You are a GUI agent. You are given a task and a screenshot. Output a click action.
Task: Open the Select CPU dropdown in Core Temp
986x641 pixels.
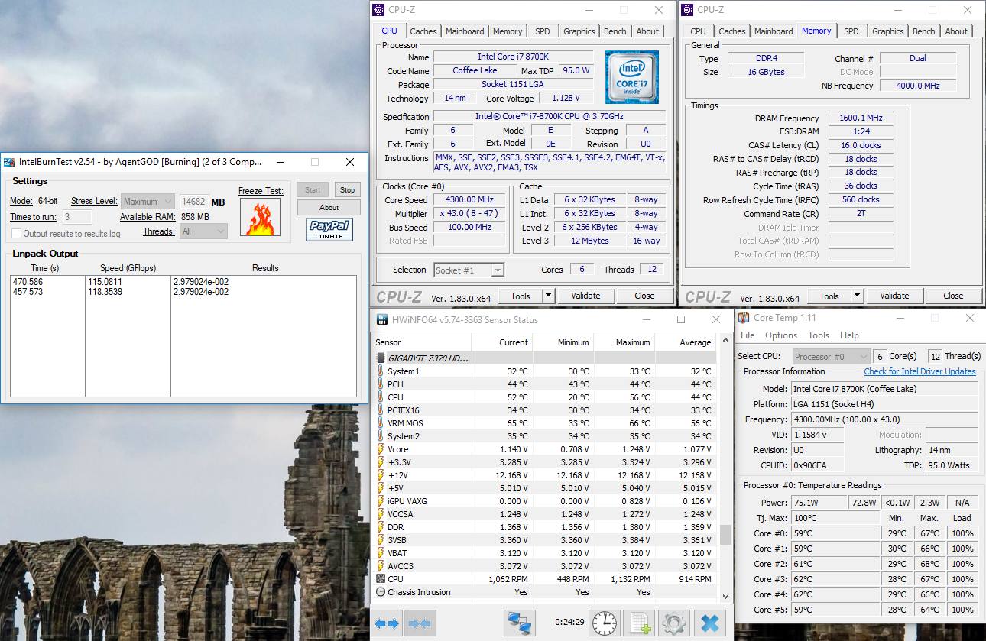point(831,356)
